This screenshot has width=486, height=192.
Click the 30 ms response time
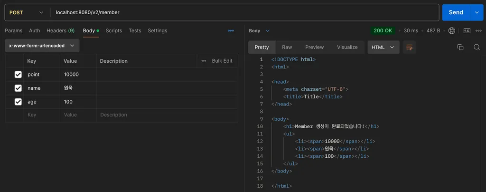411,31
